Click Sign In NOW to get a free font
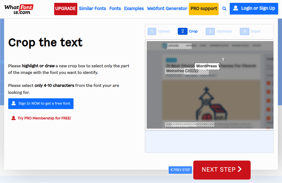 pyautogui.click(x=41, y=104)
